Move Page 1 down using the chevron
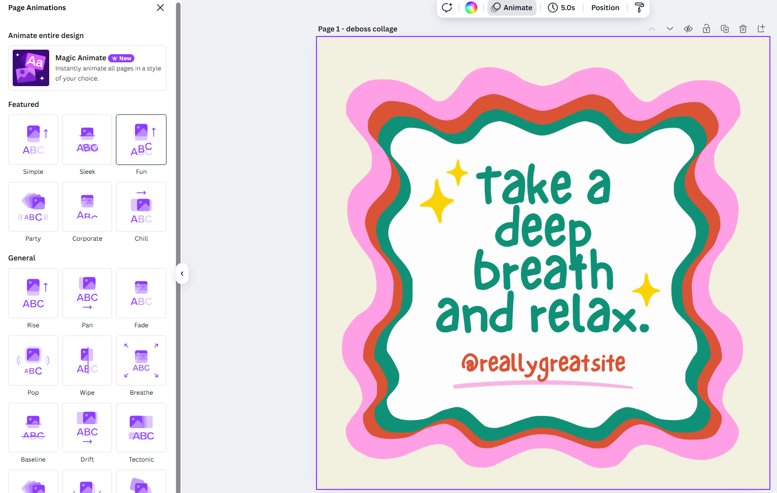 (x=669, y=29)
